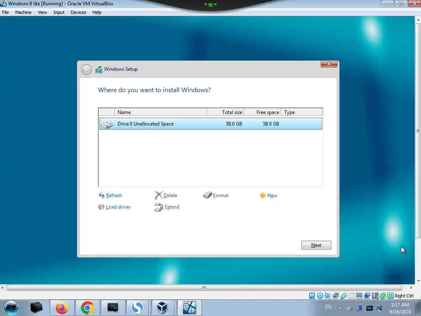Open the shared folders indicator in status bar
The width and height of the screenshot is (421, 316).
pos(351,296)
